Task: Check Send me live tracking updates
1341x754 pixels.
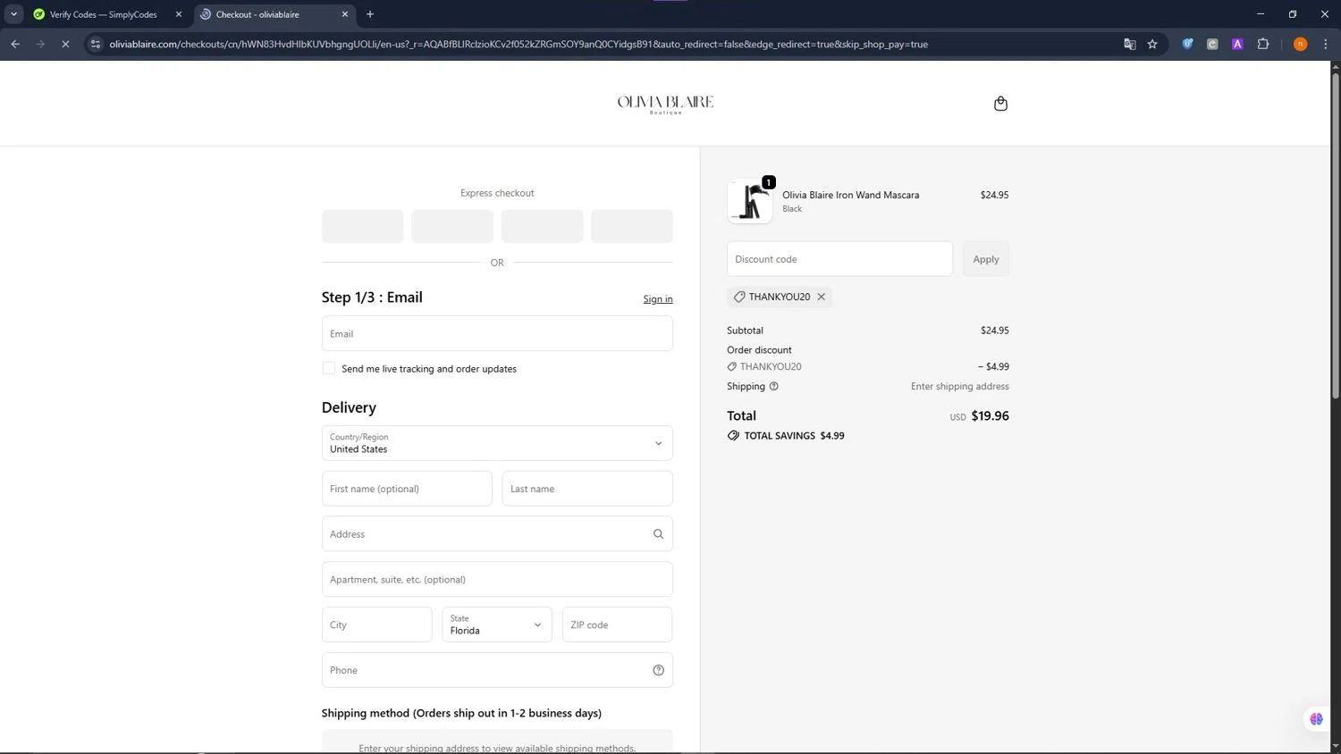Action: click(x=329, y=368)
